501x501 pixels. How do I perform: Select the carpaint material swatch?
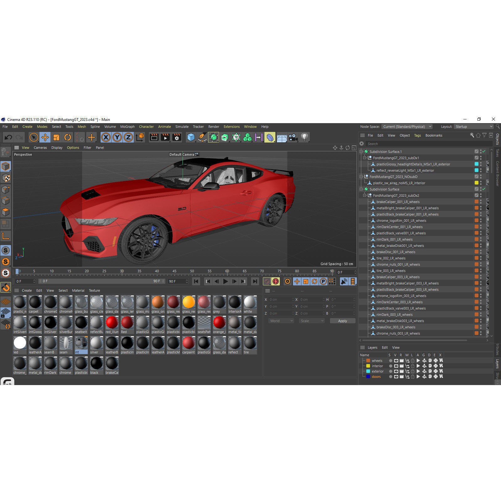pyautogui.click(x=189, y=345)
